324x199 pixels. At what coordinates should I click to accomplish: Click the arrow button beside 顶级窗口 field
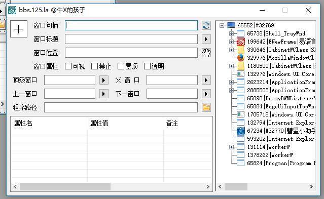click(x=104, y=80)
